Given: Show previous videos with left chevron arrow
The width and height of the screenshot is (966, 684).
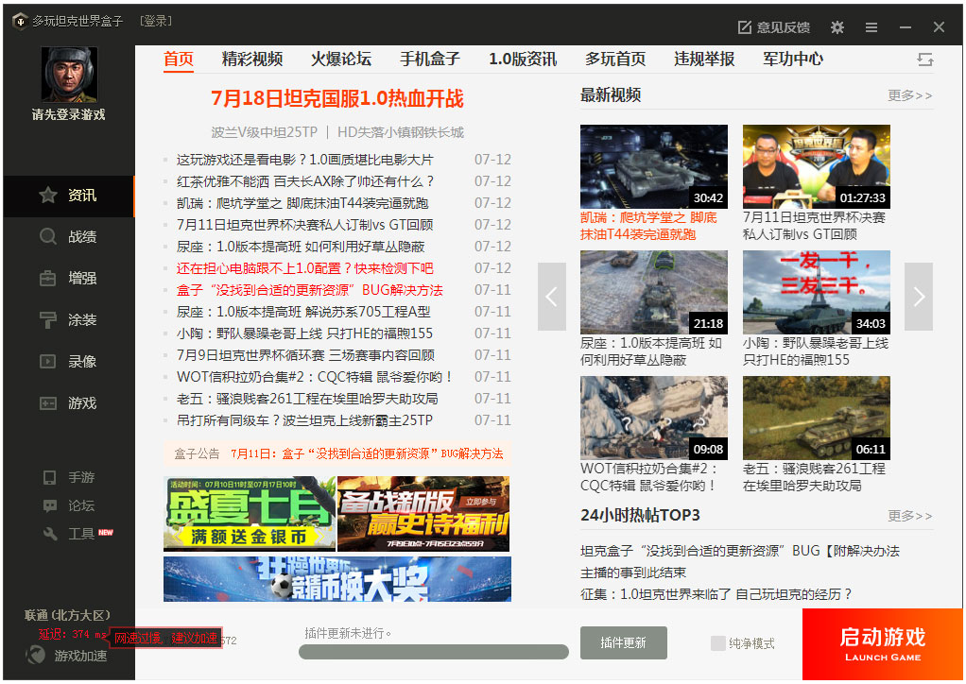Looking at the screenshot, I should (x=552, y=297).
